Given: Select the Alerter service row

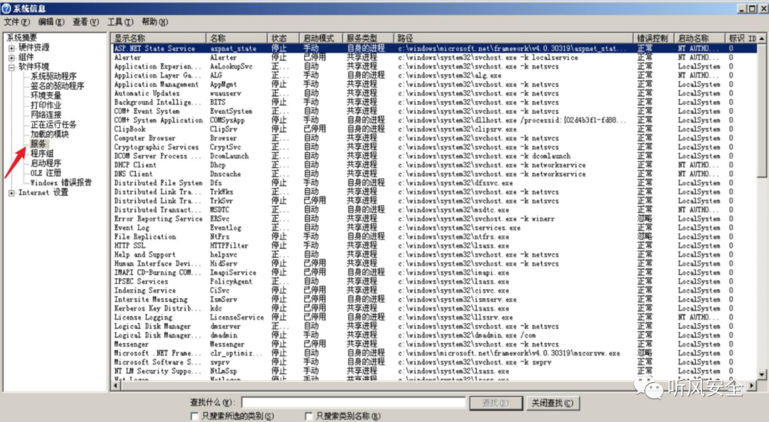Looking at the screenshot, I should click(x=434, y=58).
